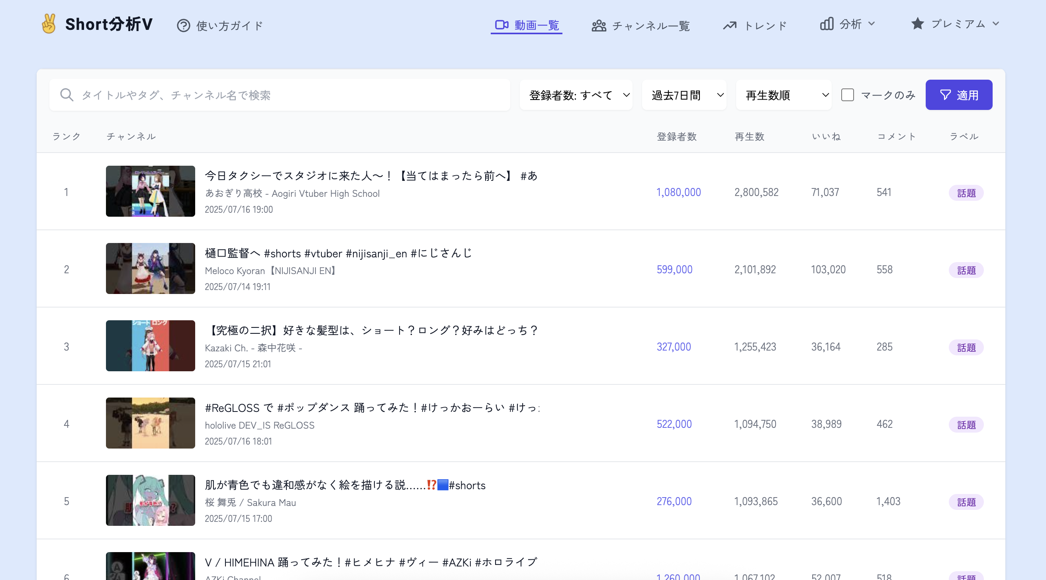This screenshot has width=1046, height=580.
Task: Click the ランク column header
Action: coord(66,137)
